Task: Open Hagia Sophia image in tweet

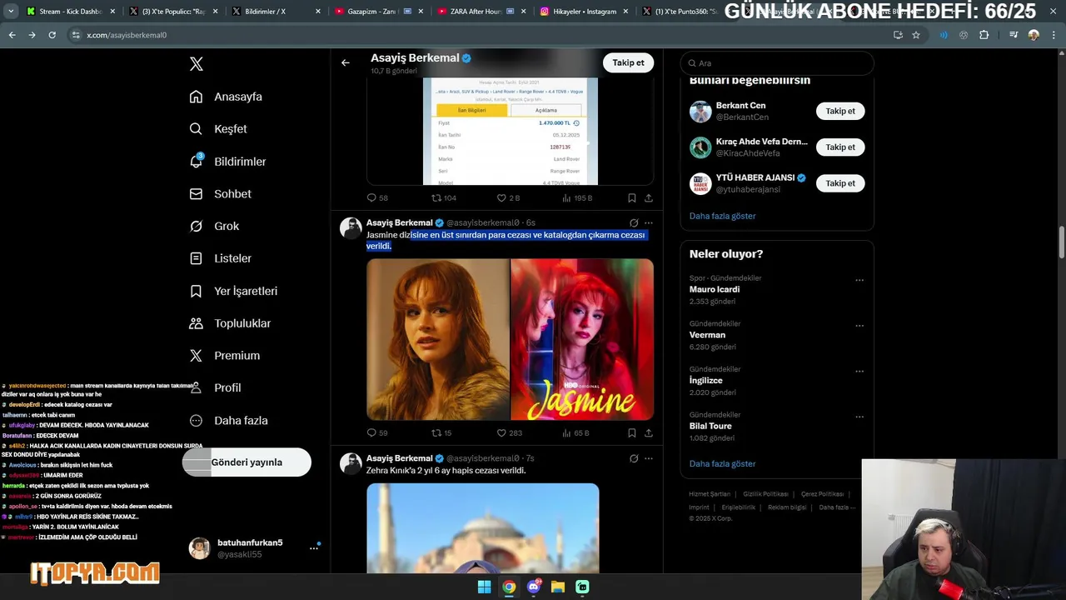Action: pyautogui.click(x=483, y=528)
